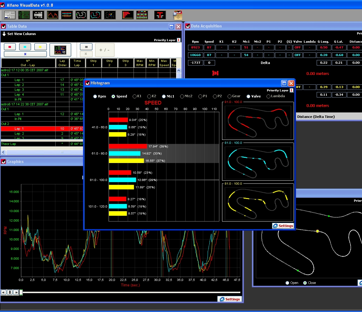Click the Graphics playback slider handle
Screen dimensions: 362x312
(x=21, y=292)
